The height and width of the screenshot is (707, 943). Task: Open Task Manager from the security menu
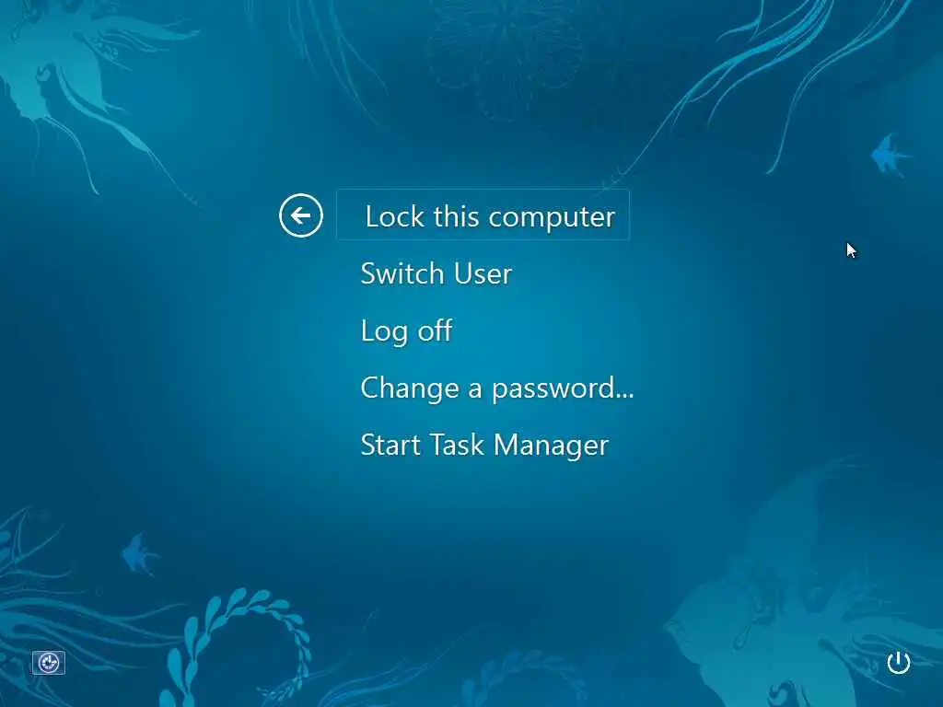point(484,446)
